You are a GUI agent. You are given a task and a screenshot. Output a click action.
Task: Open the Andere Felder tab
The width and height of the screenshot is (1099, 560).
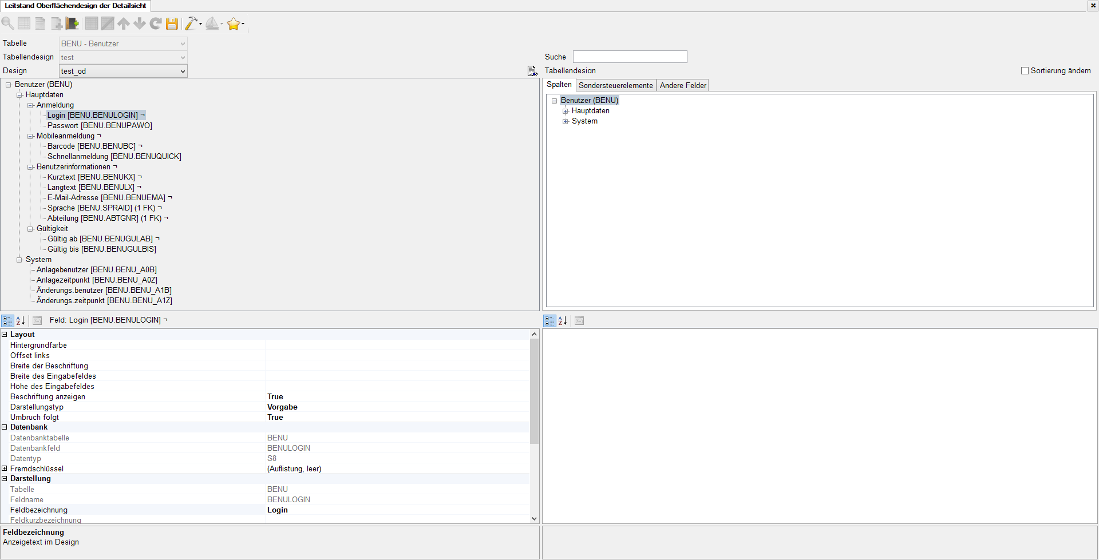[x=683, y=85]
